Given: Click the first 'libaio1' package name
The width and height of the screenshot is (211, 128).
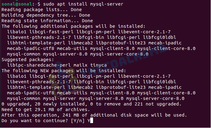Looking at the screenshot, I should click(17, 32).
